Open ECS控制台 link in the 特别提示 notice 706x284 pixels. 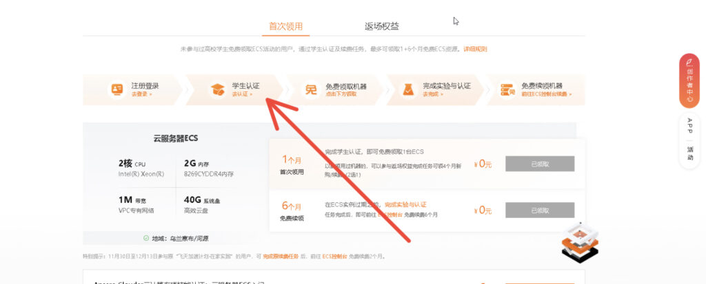coord(335,256)
